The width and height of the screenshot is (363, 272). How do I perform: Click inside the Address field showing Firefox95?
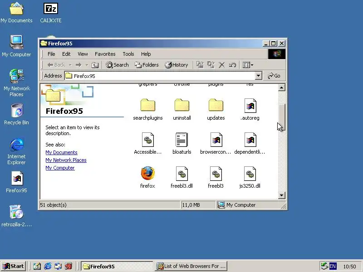coord(160,76)
